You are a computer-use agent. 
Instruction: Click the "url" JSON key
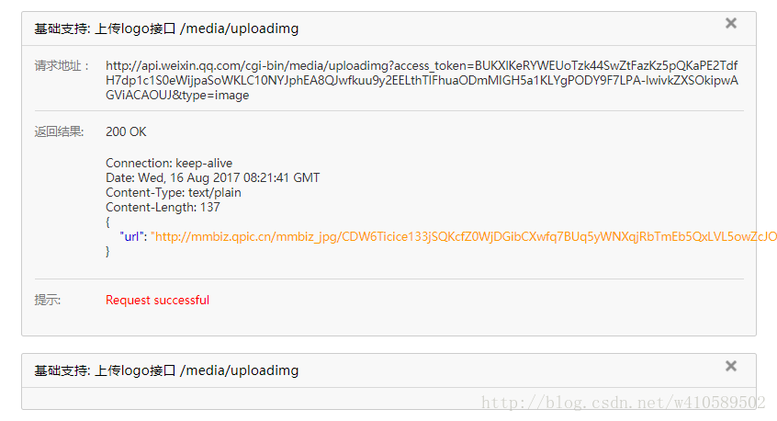(131, 236)
